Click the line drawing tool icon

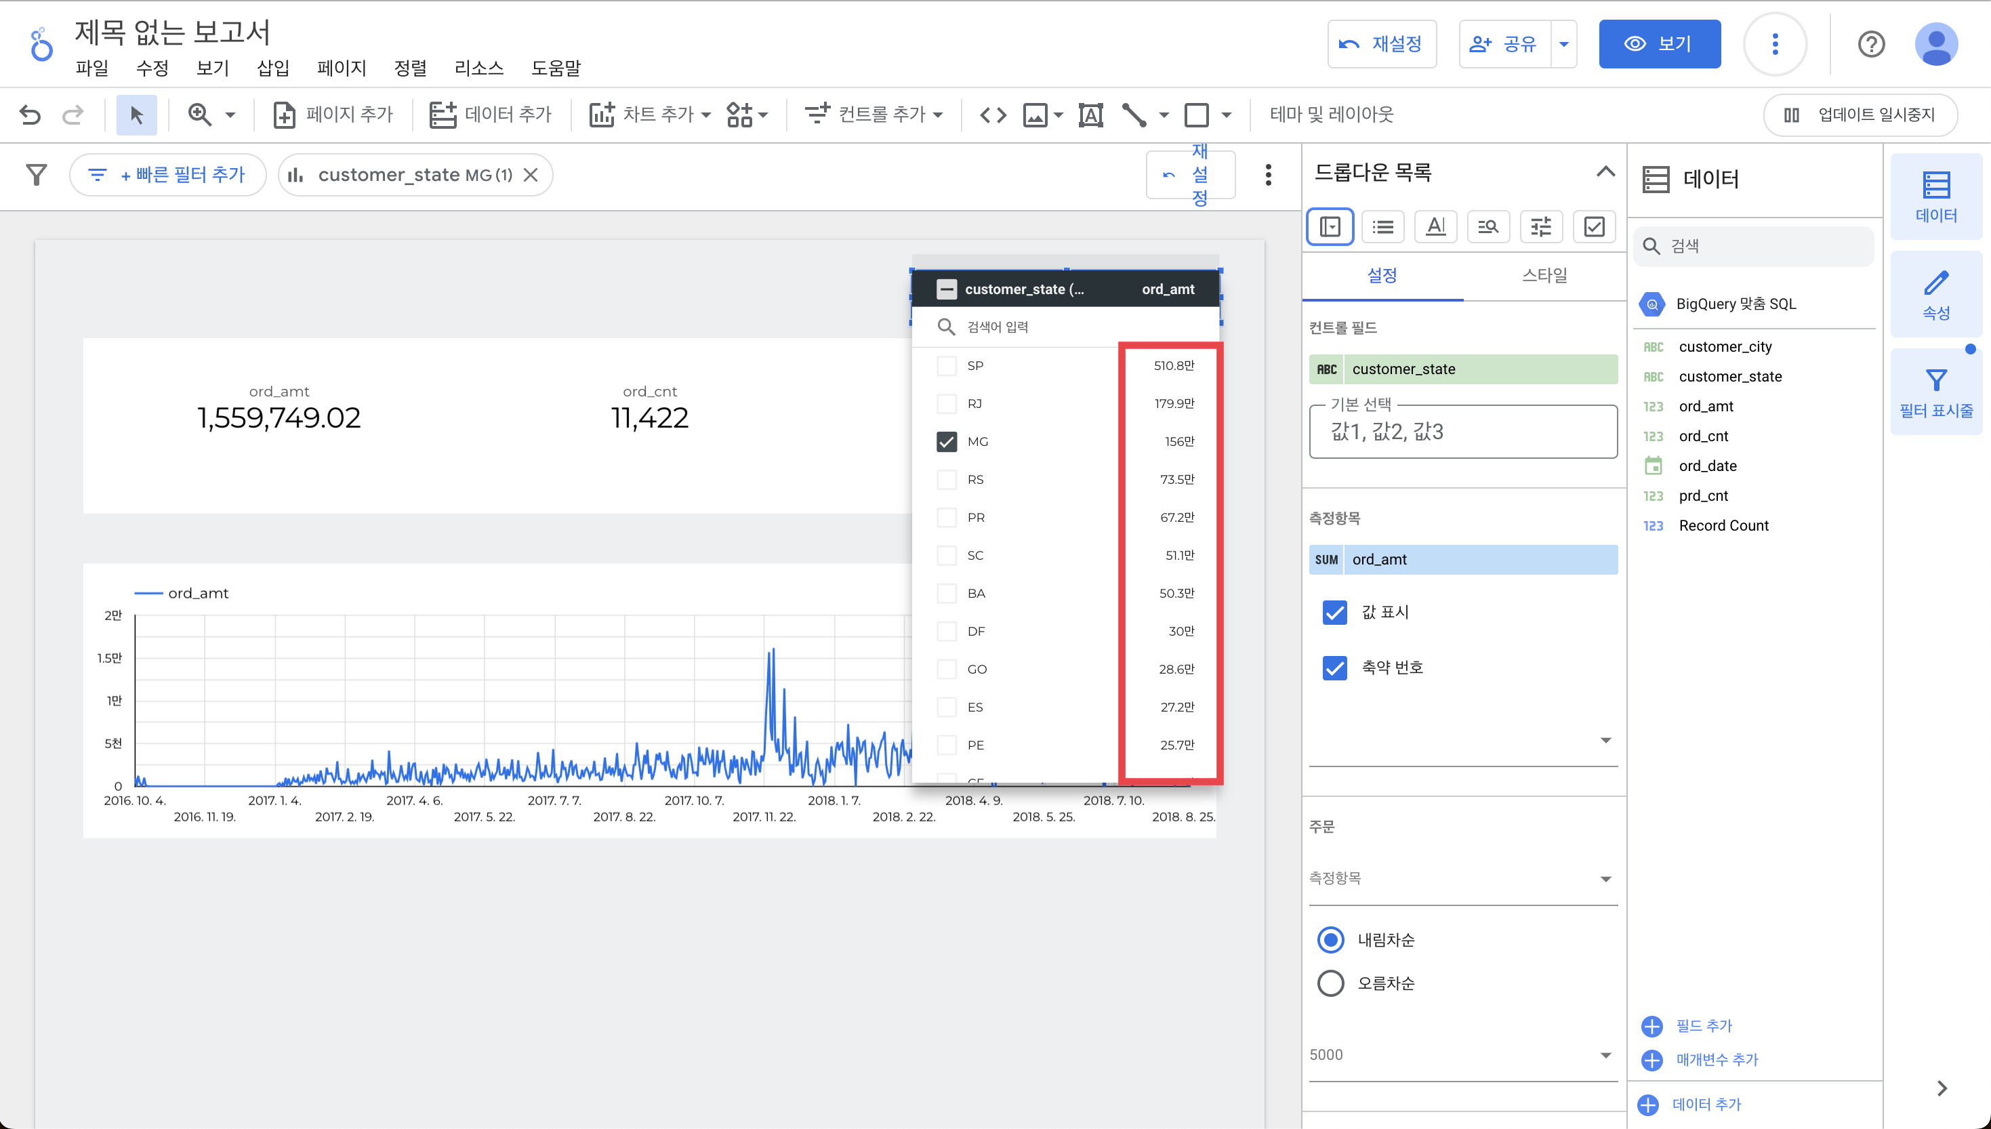pyautogui.click(x=1134, y=115)
